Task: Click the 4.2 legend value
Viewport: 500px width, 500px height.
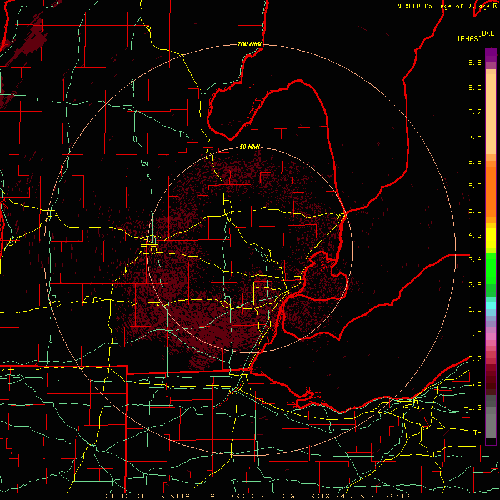Action: 475,236
